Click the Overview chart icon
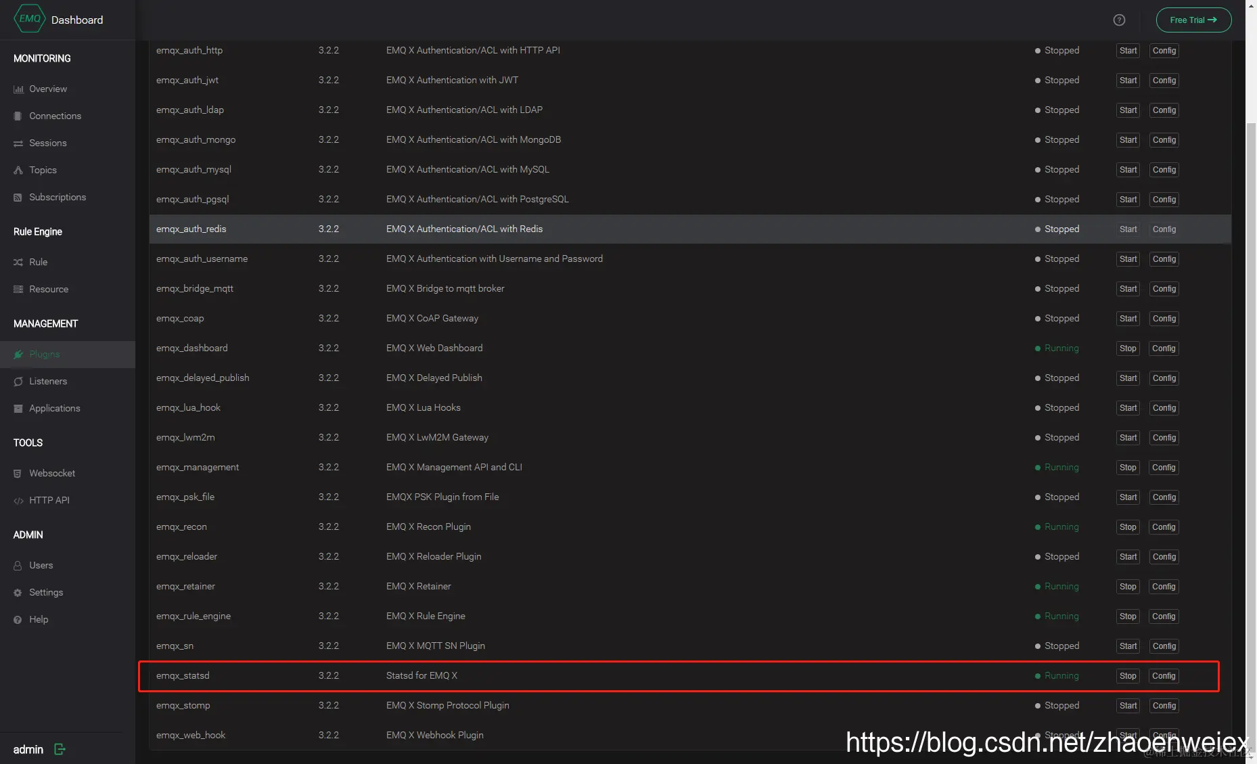Viewport: 1257px width, 764px height. 18,89
